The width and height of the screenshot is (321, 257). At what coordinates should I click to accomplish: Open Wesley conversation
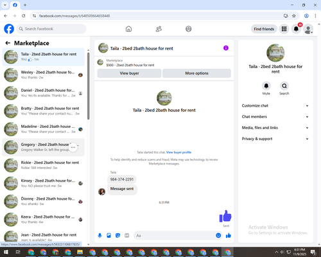[43, 75]
